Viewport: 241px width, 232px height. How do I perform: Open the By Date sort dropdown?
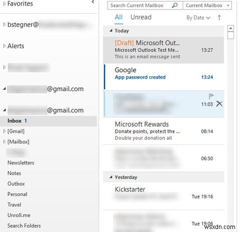(198, 18)
